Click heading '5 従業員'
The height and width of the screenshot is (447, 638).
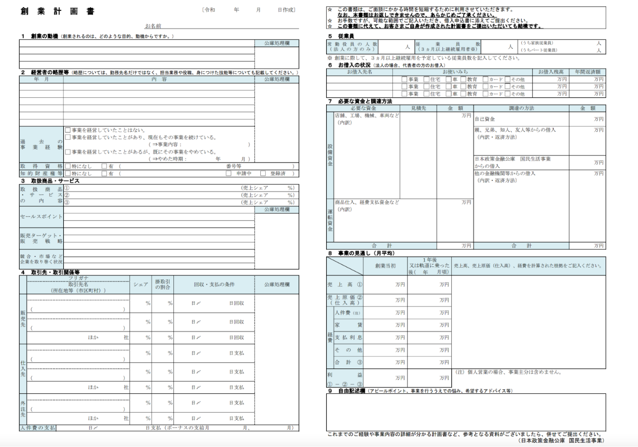pos(340,36)
